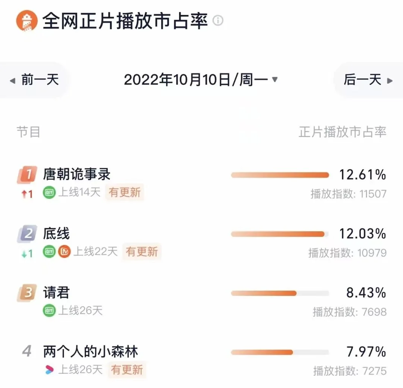Click the 有更新 tag under 底线
Screen dimensions: 403x388
point(142,251)
